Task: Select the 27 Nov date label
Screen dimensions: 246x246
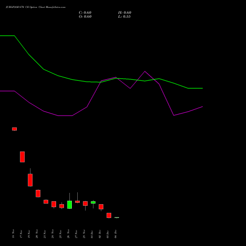Action: tap(76, 234)
